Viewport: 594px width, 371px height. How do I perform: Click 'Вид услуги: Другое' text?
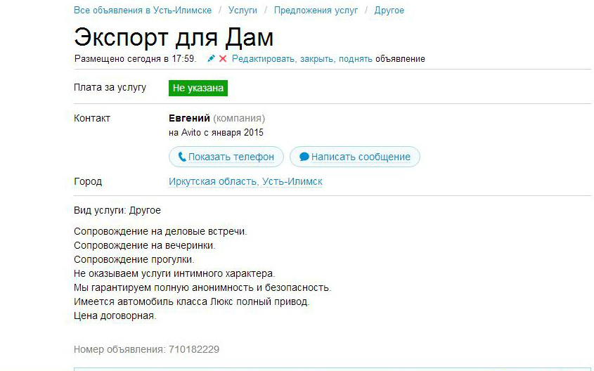coord(117,211)
